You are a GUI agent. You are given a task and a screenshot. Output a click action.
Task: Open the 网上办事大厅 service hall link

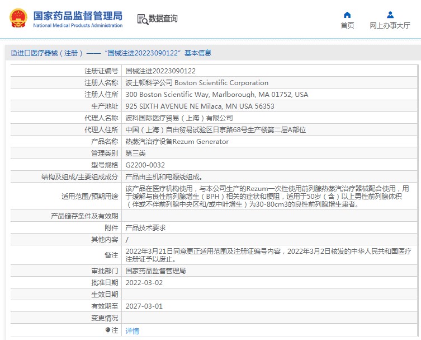point(390,26)
